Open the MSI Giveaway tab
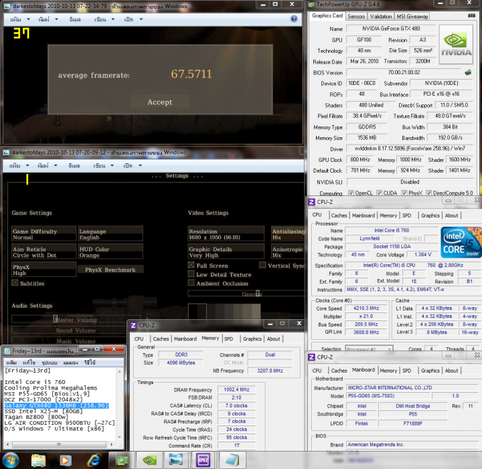The height and width of the screenshot is (469, 482). click(x=412, y=16)
